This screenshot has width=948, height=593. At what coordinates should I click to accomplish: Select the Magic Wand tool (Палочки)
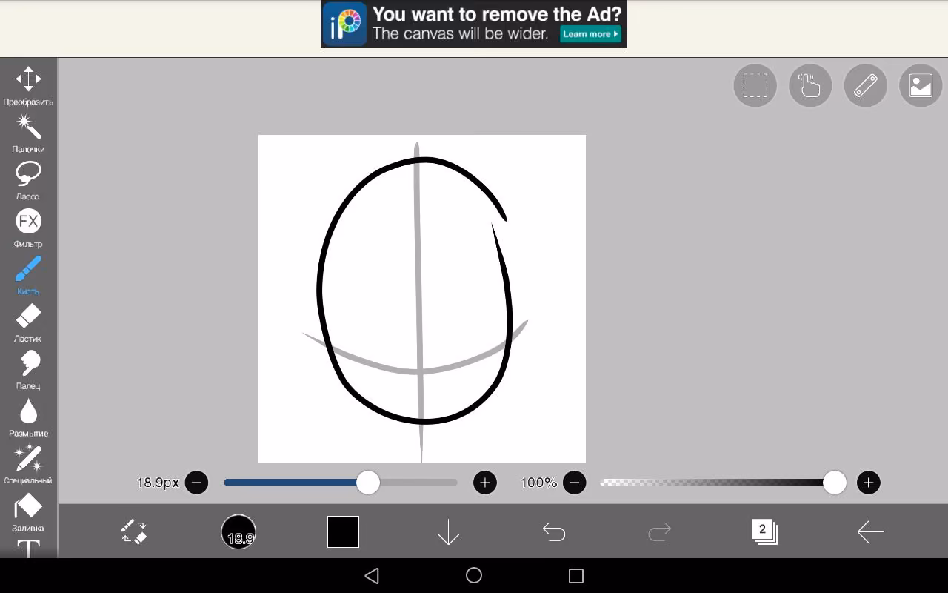click(x=28, y=133)
